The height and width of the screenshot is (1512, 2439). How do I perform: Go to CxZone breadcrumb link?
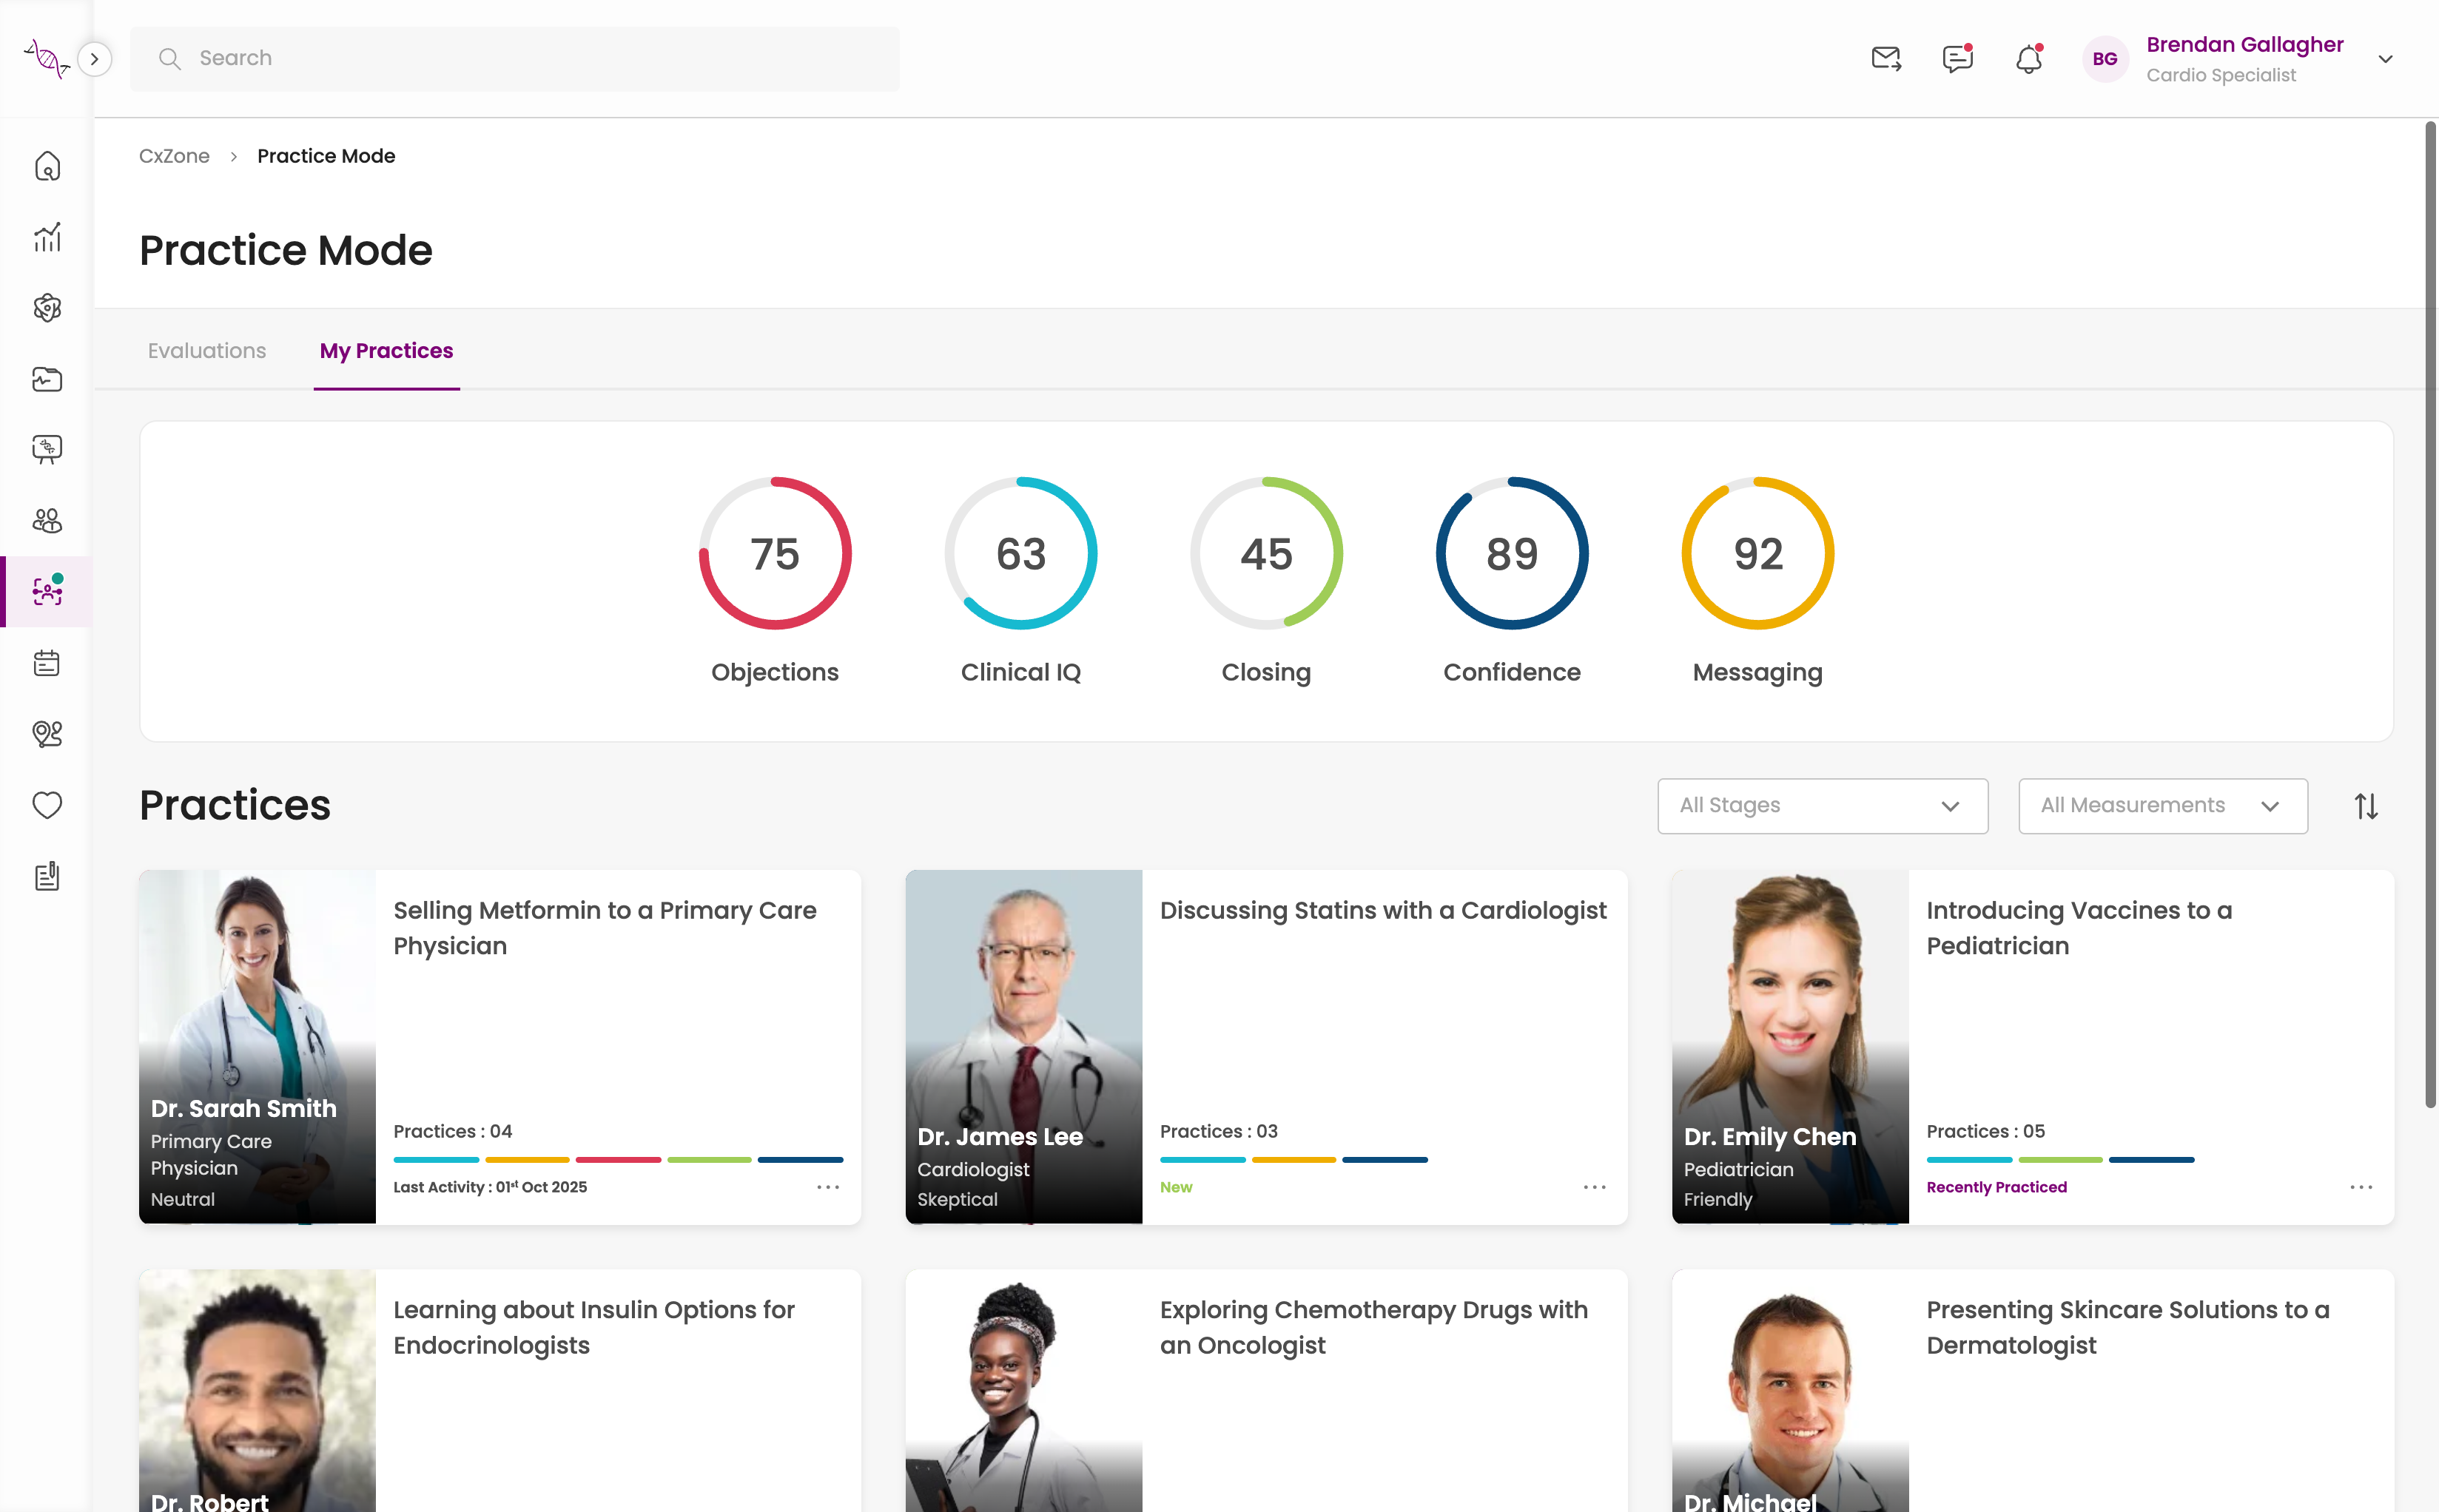point(174,156)
